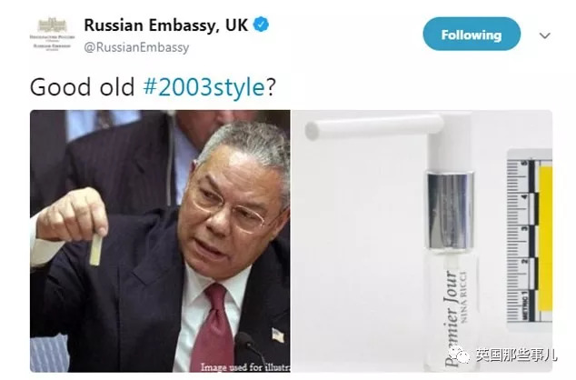Click the Premier Jour label on bottle
Viewport: 576px width, 380px height.
(452, 318)
